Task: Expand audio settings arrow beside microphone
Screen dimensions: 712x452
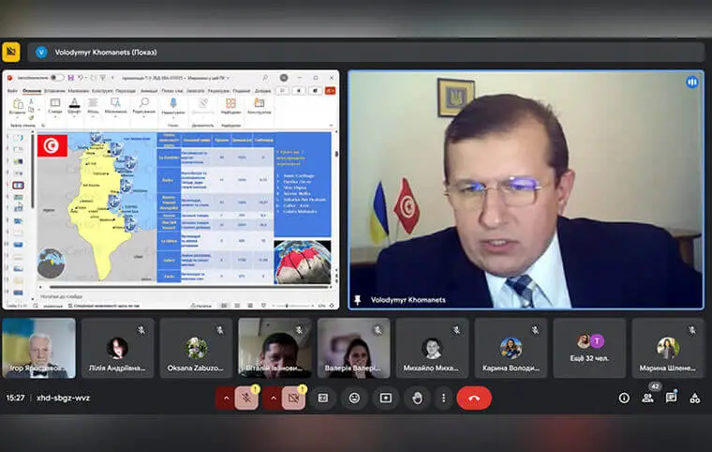Action: coord(226,398)
